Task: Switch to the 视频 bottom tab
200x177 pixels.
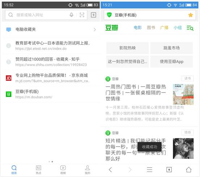Action: [63, 170]
